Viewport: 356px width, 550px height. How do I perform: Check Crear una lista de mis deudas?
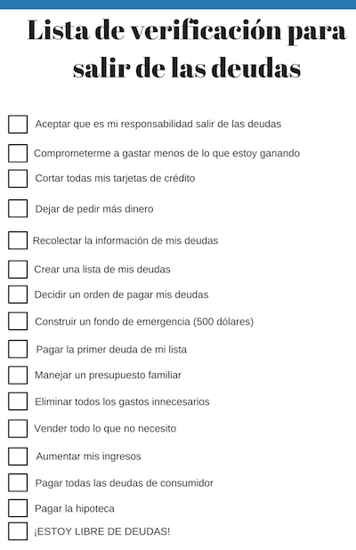[x=18, y=270]
